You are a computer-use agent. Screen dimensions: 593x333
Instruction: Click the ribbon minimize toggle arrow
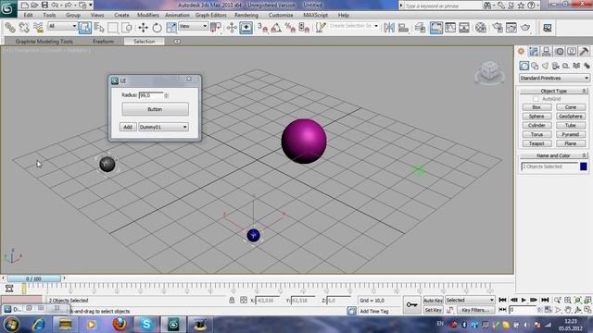coord(177,41)
